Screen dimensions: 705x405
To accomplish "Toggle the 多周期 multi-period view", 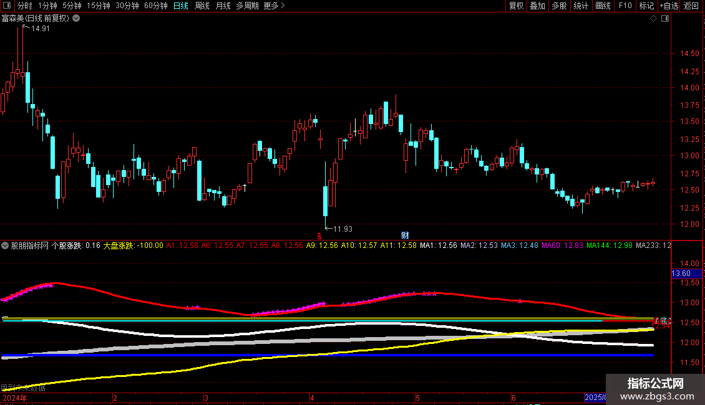I will [247, 6].
